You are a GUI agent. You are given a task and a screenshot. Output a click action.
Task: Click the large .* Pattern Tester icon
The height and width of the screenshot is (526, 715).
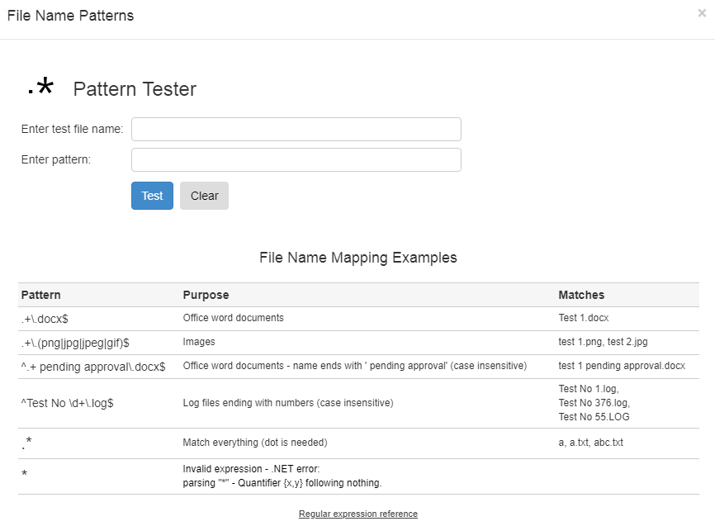[x=40, y=87]
